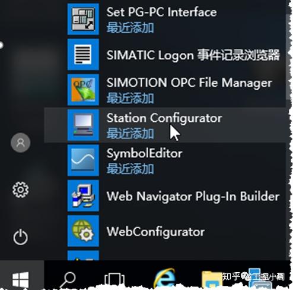This screenshot has width=293, height=290.
Task: Select SIMATIC Logon 事件记录浏览器 entry text
Action: click(193, 55)
